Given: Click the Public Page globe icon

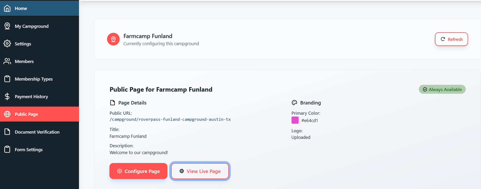Looking at the screenshot, I should pyautogui.click(x=7, y=114).
